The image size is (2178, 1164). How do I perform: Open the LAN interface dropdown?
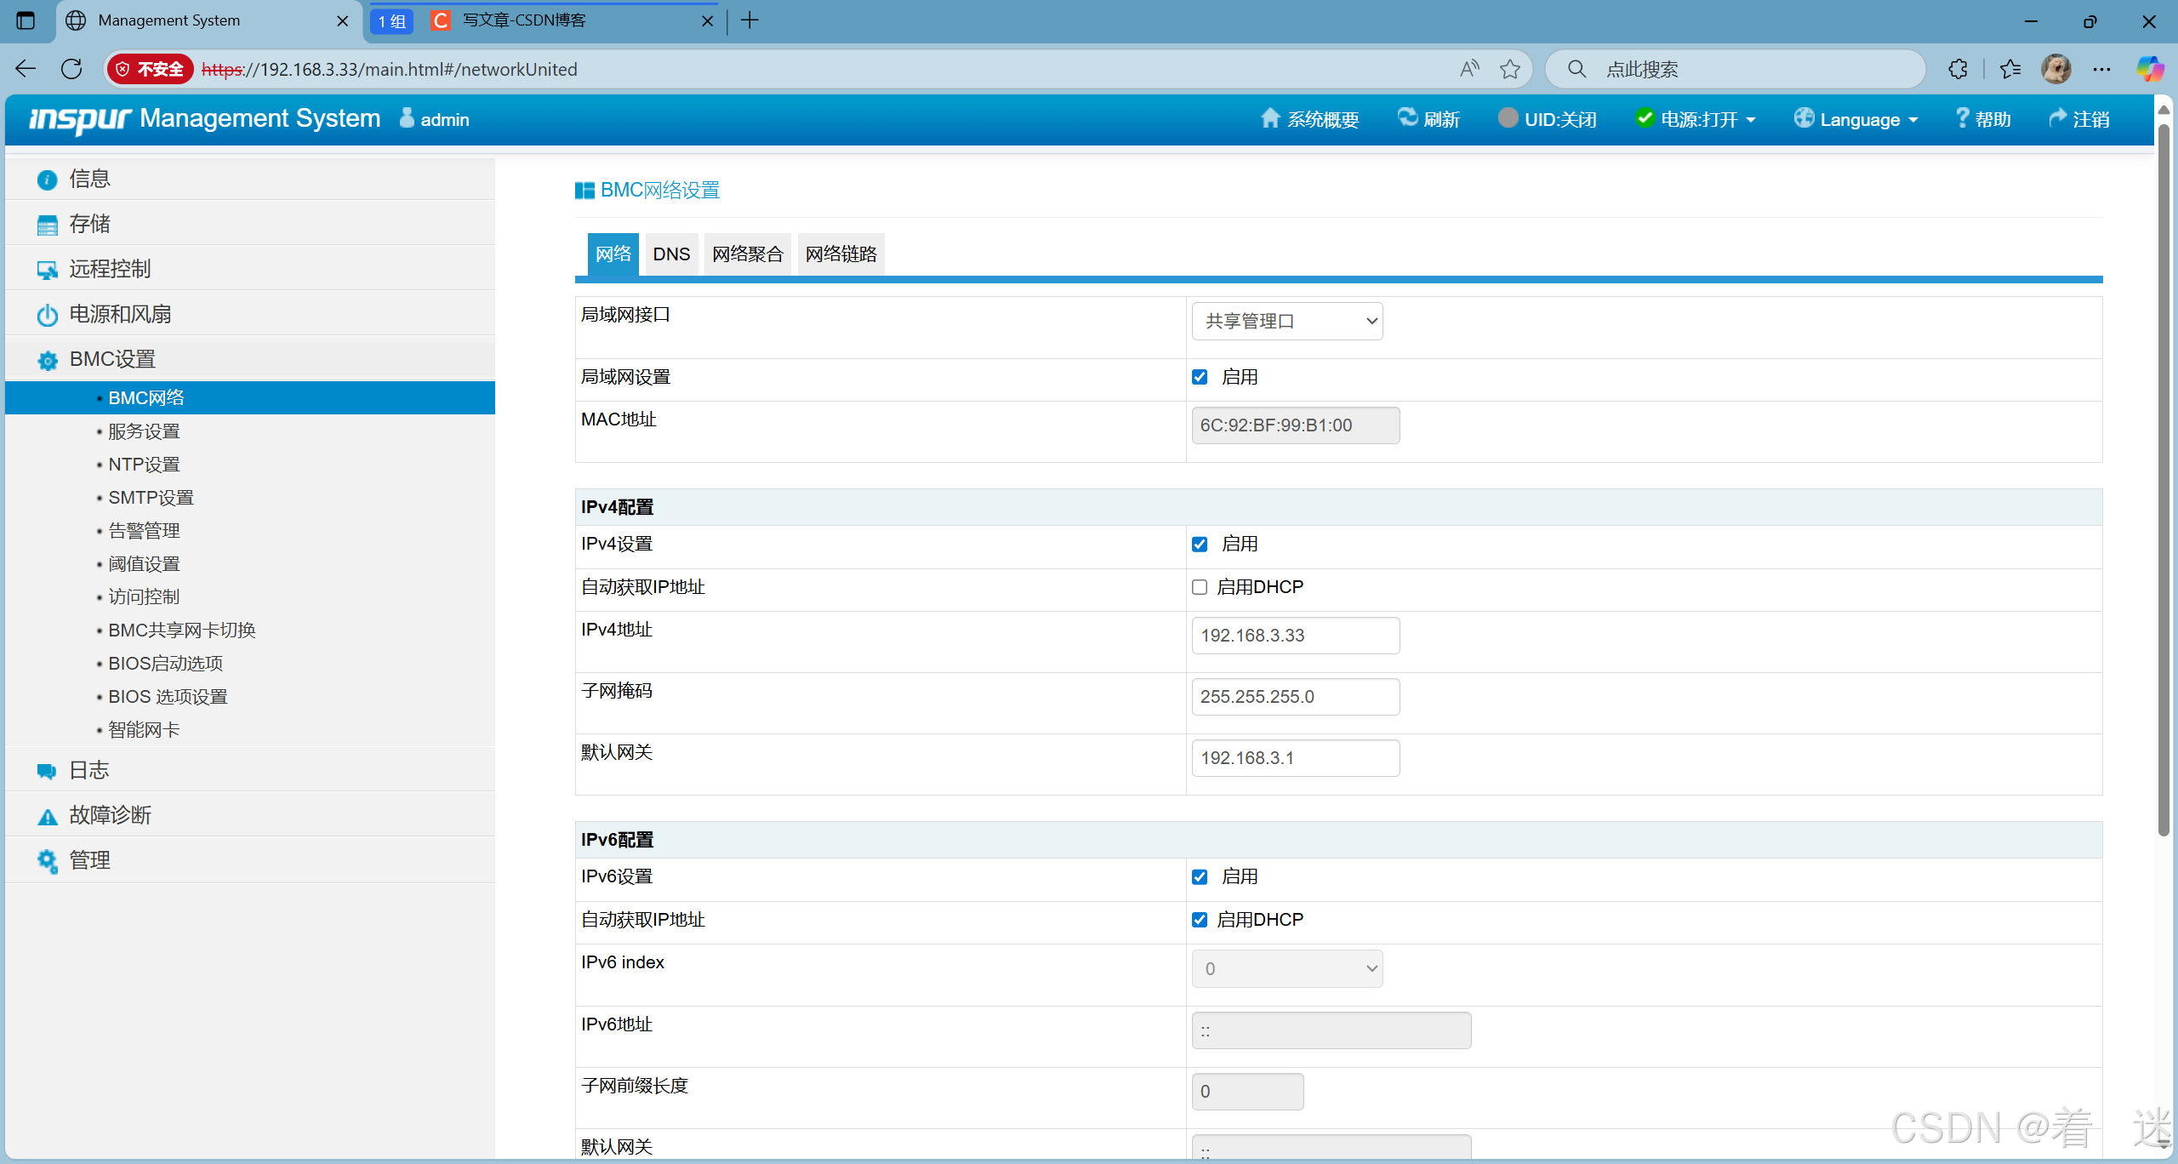click(x=1286, y=321)
